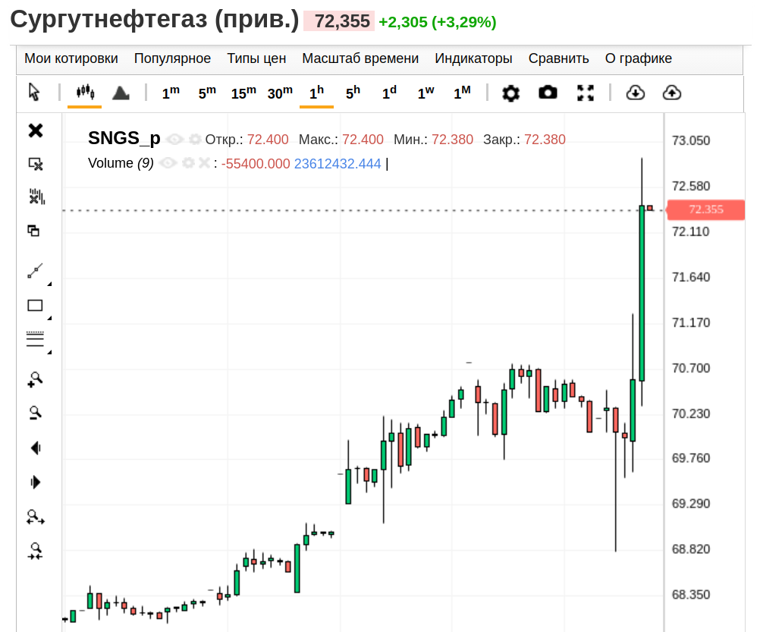The image size is (760, 632).
Task: Click the Сургутнефтегаз (прив.) title
Action: [155, 20]
